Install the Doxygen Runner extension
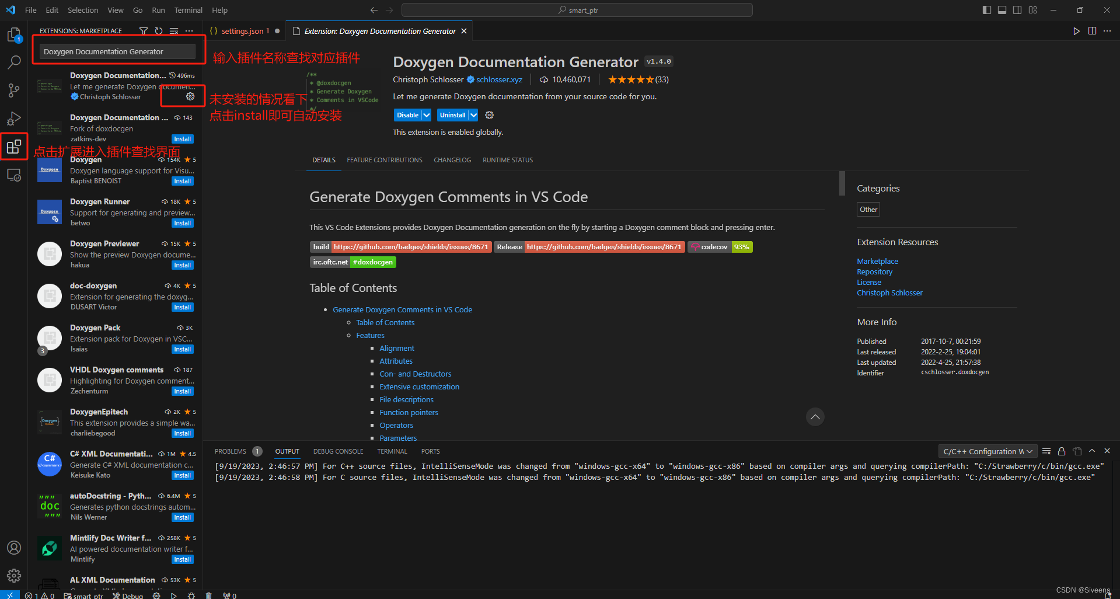The width and height of the screenshot is (1120, 599). 183,223
